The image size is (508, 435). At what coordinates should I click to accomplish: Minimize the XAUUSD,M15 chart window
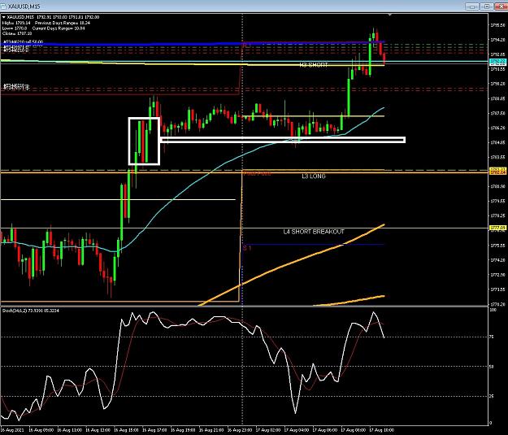click(x=472, y=7)
